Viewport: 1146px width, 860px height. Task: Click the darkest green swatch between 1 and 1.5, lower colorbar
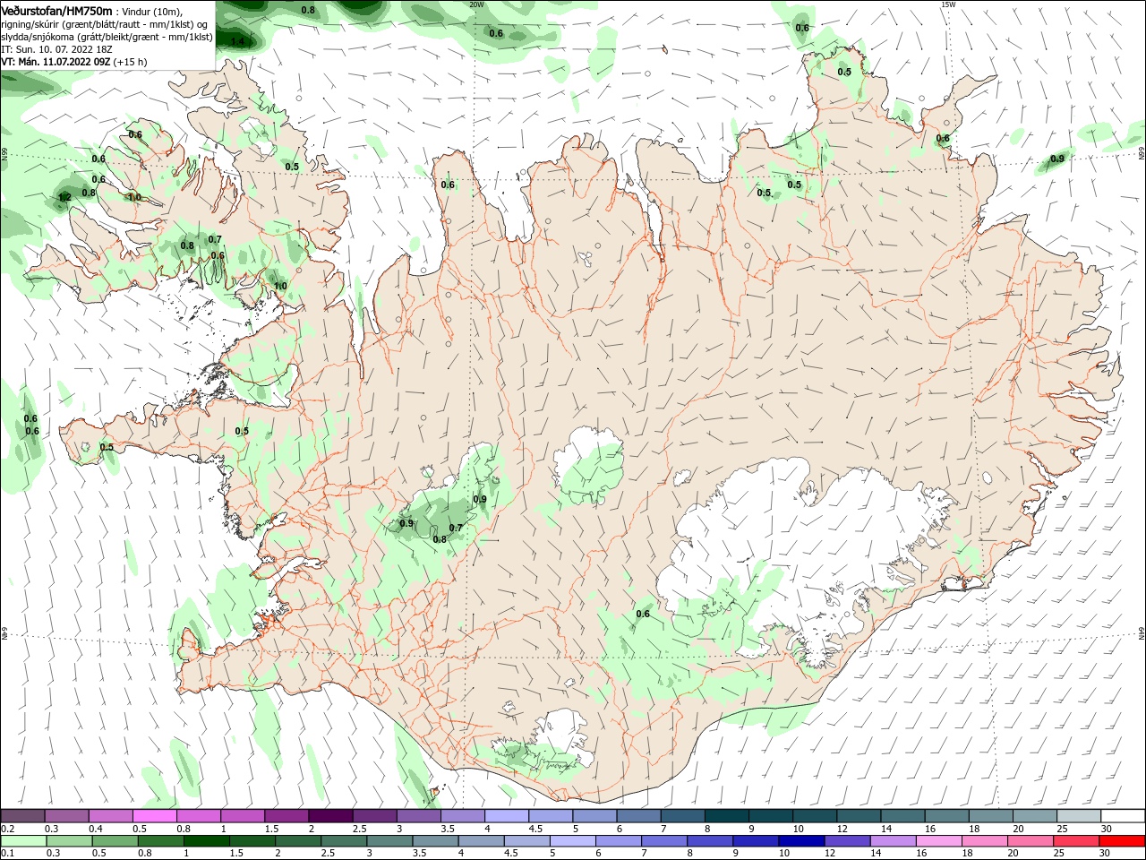click(207, 841)
